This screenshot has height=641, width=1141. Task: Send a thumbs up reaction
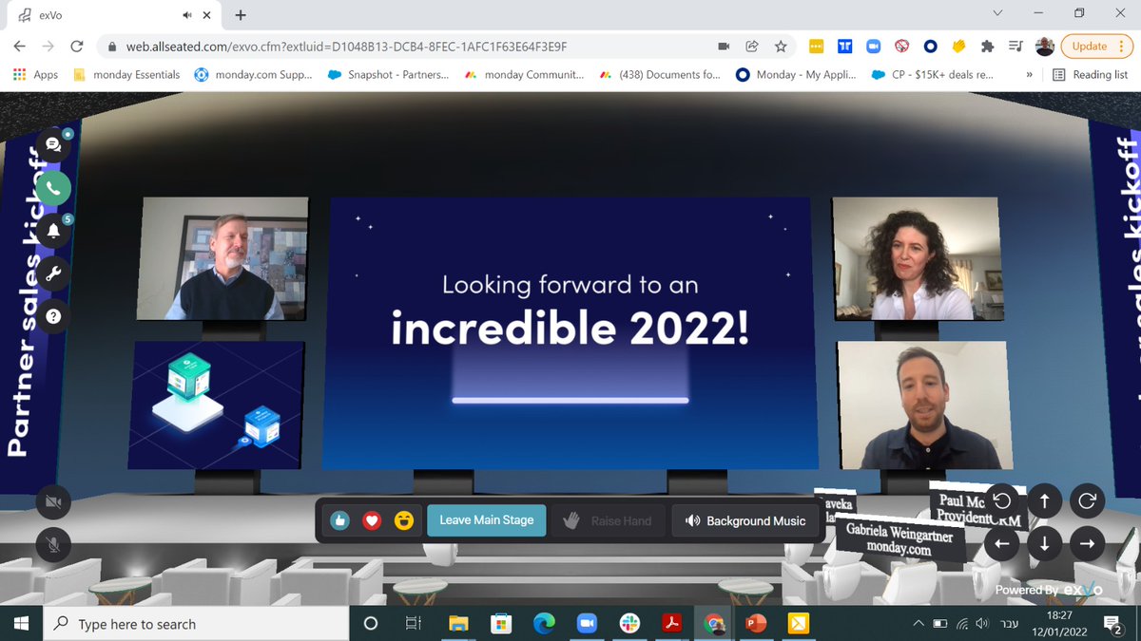[339, 520]
